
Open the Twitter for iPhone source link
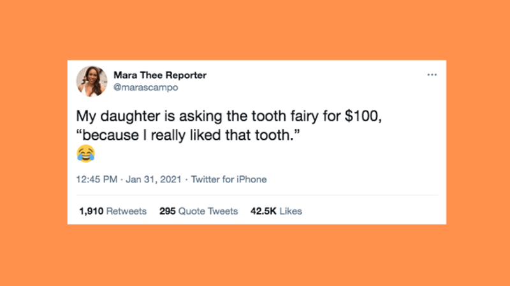228,179
